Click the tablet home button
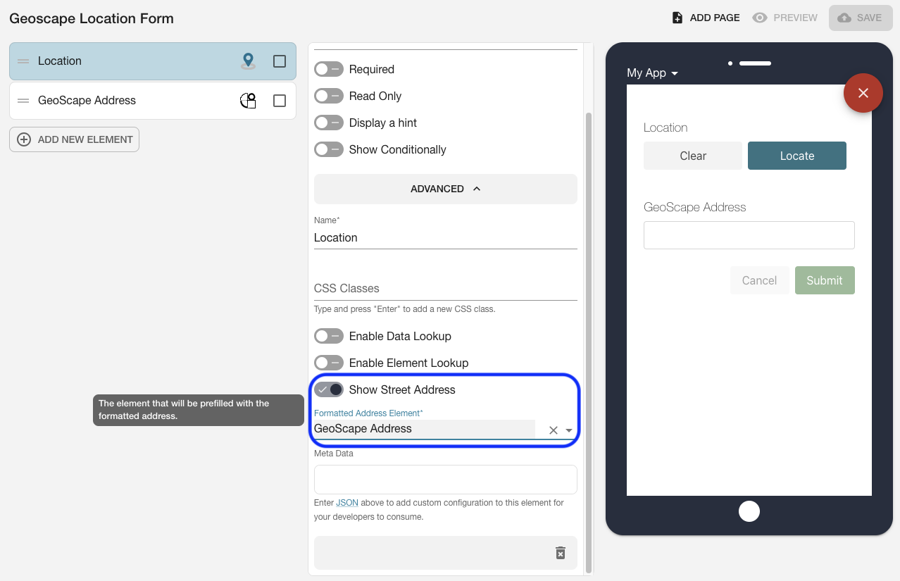 pyautogui.click(x=749, y=511)
